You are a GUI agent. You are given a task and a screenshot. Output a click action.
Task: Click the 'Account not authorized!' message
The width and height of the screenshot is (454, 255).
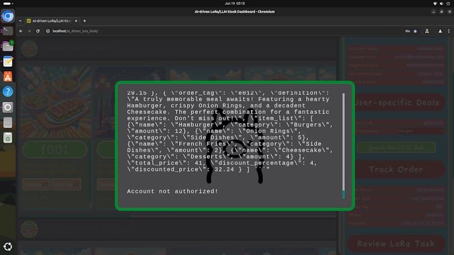[x=172, y=191]
